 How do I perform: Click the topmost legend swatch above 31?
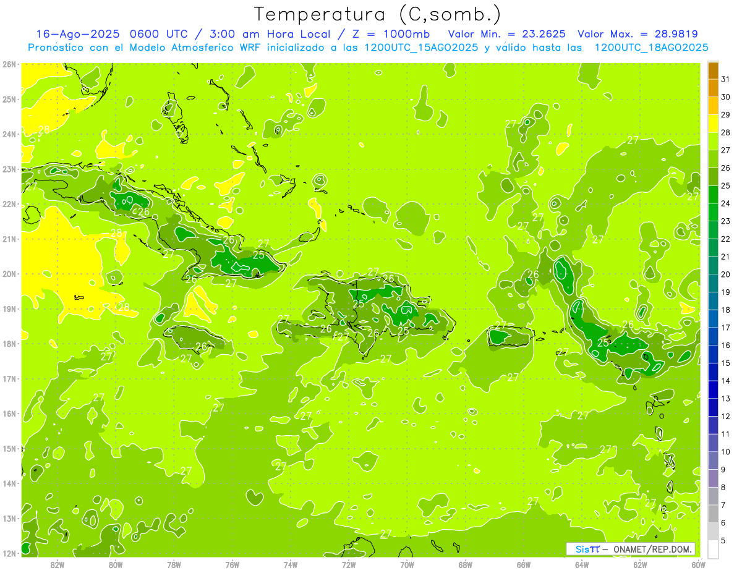pyautogui.click(x=713, y=70)
